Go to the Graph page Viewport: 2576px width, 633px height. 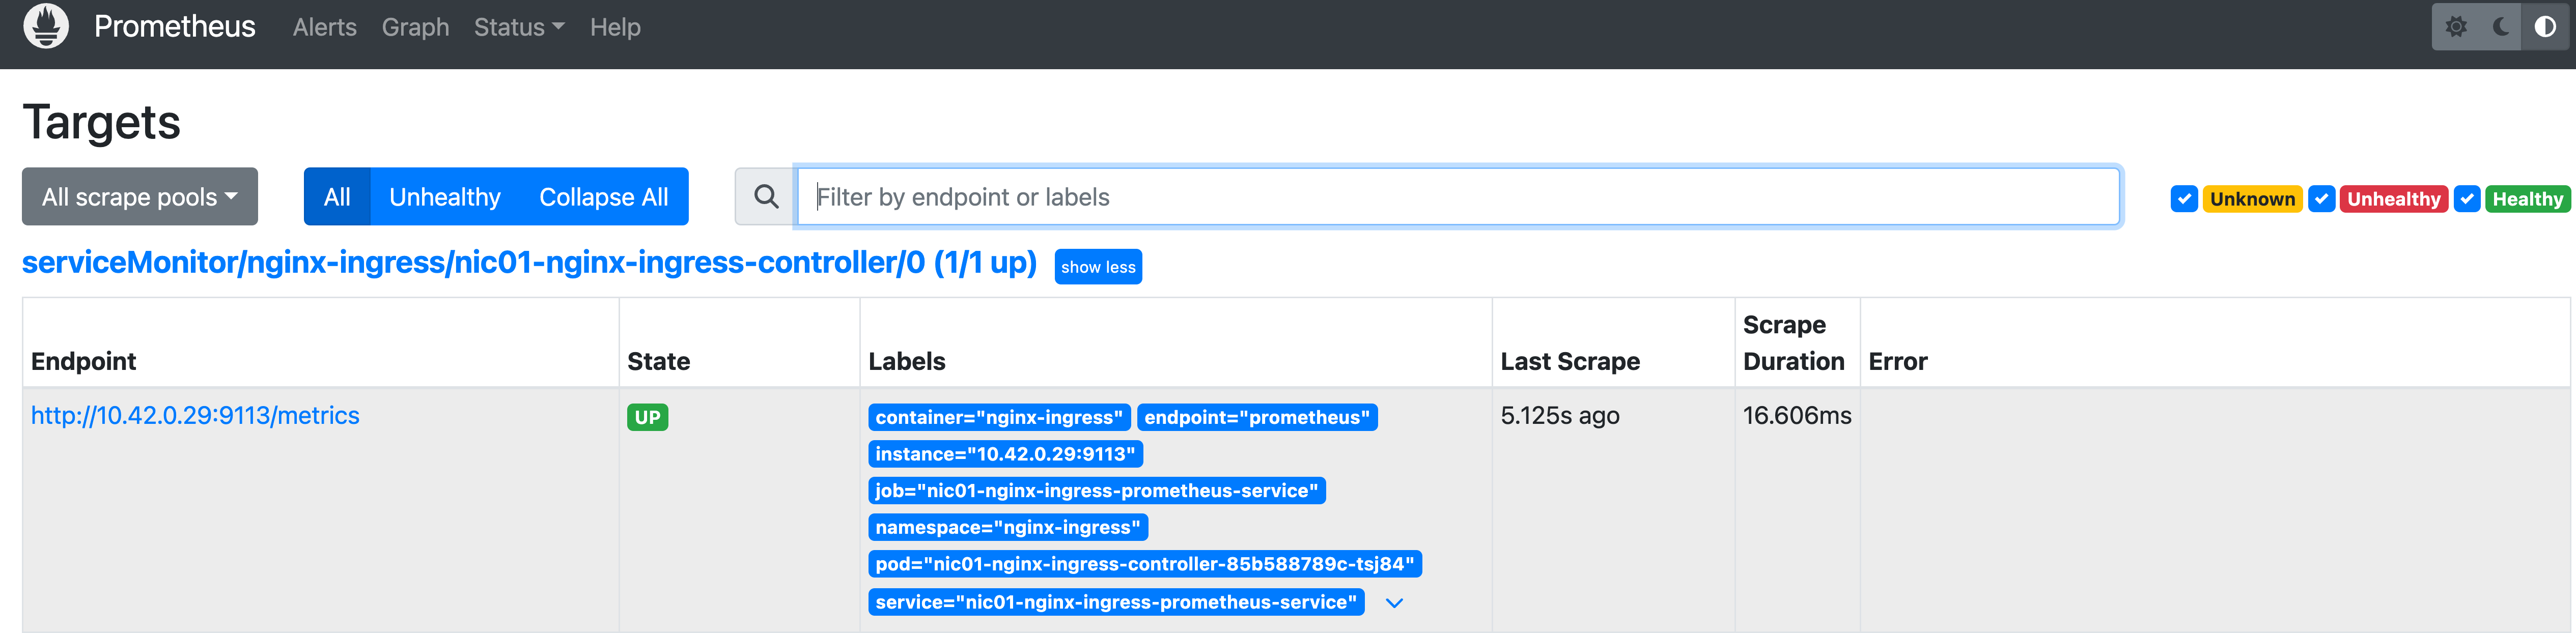(415, 27)
